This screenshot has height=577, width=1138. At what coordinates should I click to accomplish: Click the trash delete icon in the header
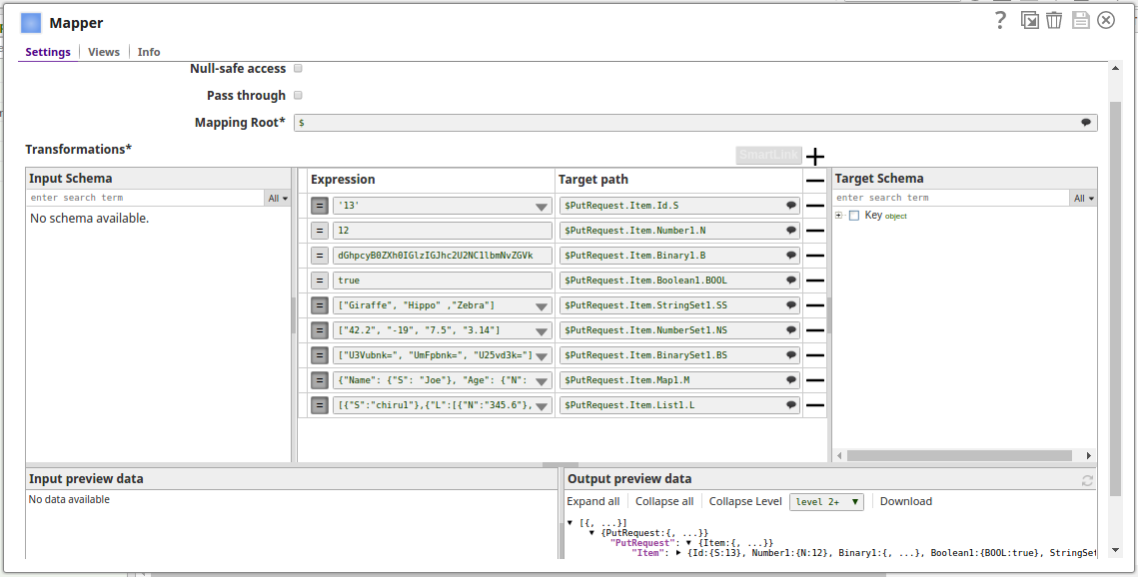pyautogui.click(x=1054, y=20)
